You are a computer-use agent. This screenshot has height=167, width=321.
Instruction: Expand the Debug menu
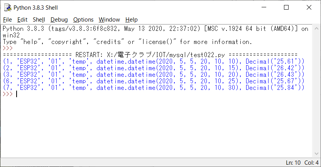click(x=59, y=20)
